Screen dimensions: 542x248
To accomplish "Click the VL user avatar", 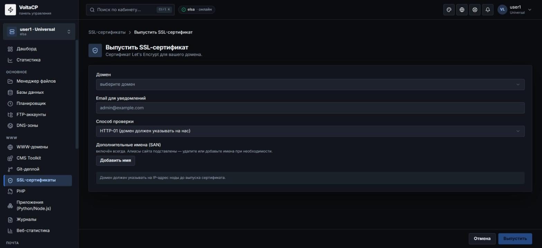I will point(502,10).
